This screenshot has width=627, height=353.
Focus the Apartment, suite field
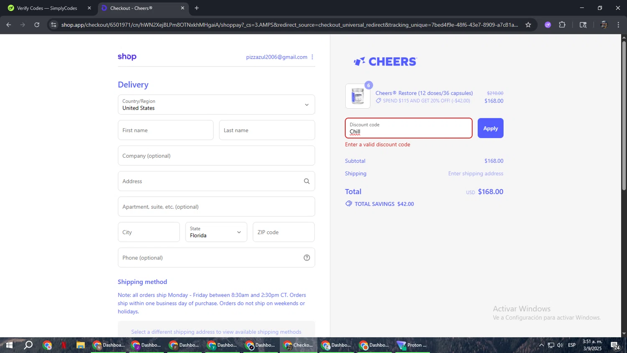pos(216,207)
